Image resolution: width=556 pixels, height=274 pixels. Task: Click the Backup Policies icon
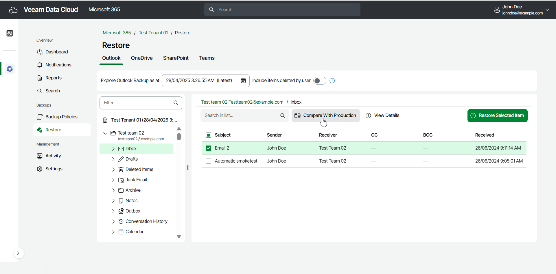pyautogui.click(x=40, y=117)
